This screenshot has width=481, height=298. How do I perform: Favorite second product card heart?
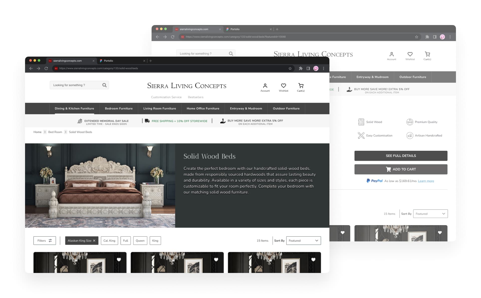[216, 259]
